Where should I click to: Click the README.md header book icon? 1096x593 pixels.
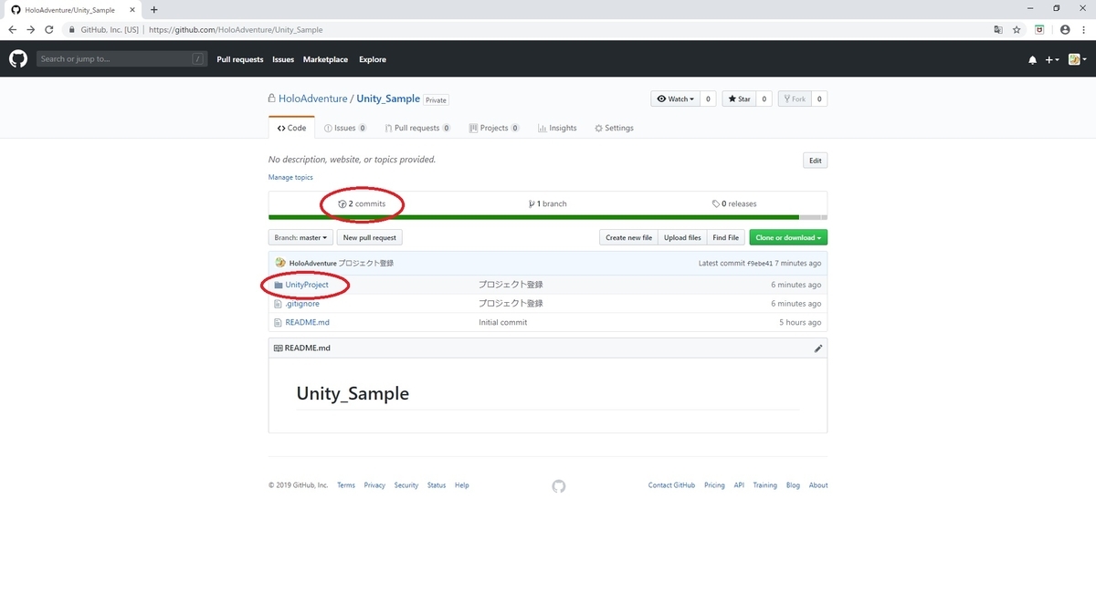[278, 349]
